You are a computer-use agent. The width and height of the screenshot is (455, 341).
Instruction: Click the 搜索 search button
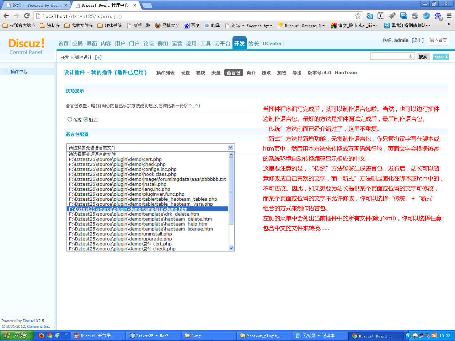(423, 57)
